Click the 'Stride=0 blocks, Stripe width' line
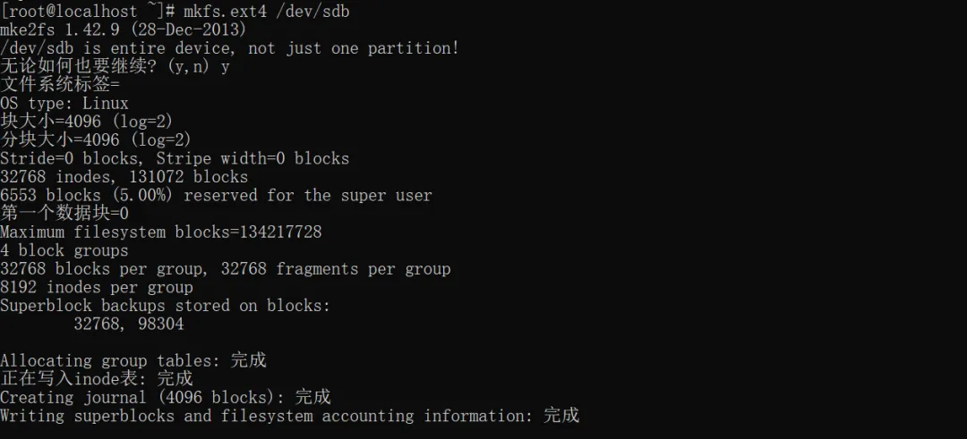The height and width of the screenshot is (439, 967). [x=175, y=158]
